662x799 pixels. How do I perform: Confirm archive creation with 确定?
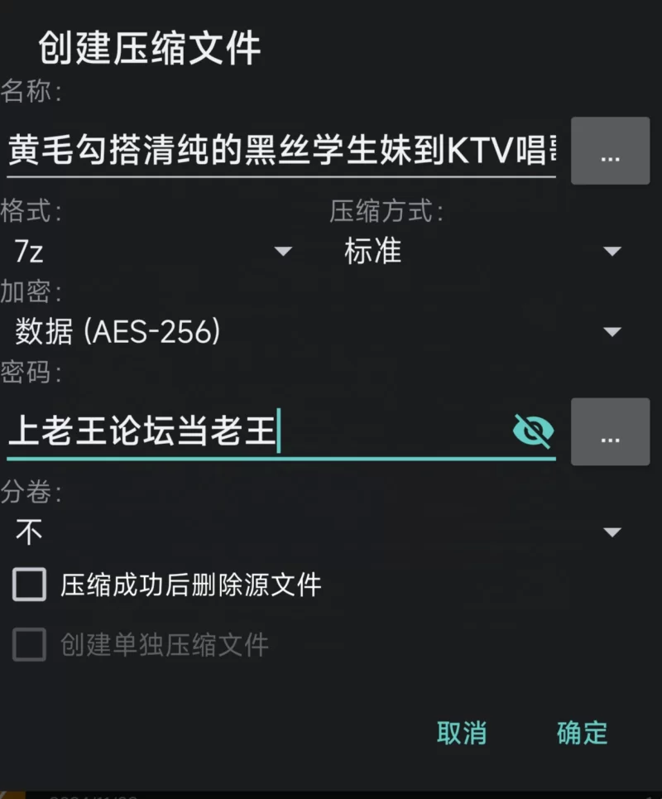(582, 733)
